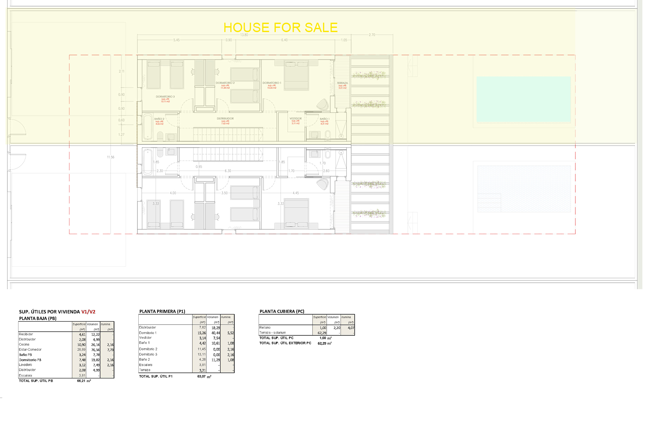Click the DORMITORIO 3 room label
This screenshot has width=648, height=424.
(x=165, y=97)
